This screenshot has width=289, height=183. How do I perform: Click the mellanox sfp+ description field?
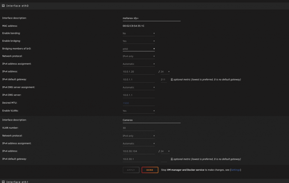[x=151, y=18]
